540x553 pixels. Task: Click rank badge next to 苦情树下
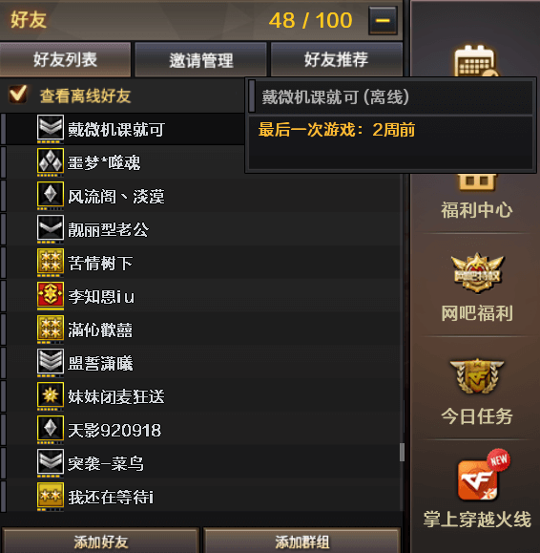51,262
